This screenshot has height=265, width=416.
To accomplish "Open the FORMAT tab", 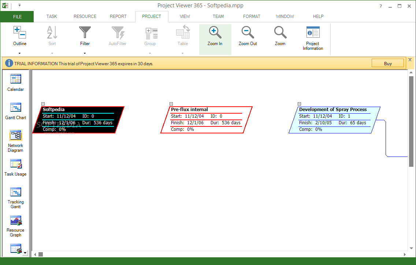I will 252,16.
